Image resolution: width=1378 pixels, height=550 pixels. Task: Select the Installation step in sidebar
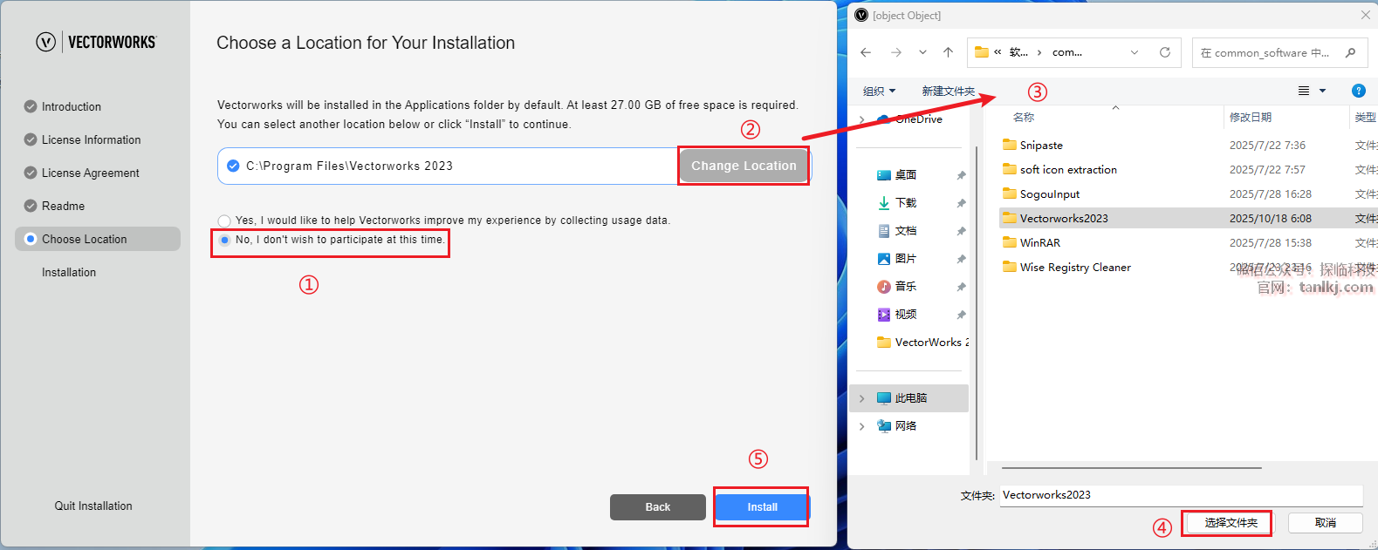[x=69, y=272]
